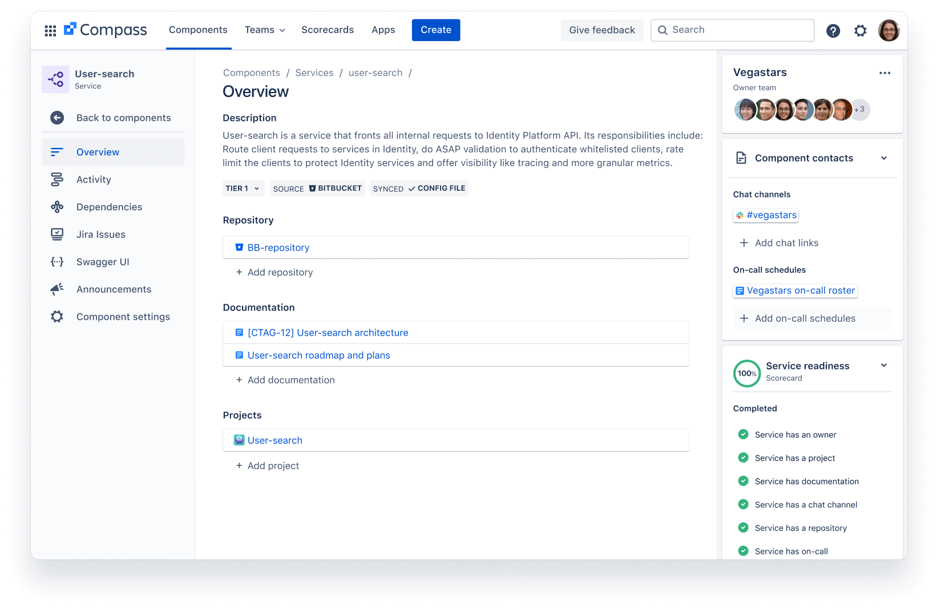Open the Apps menu item

click(383, 30)
